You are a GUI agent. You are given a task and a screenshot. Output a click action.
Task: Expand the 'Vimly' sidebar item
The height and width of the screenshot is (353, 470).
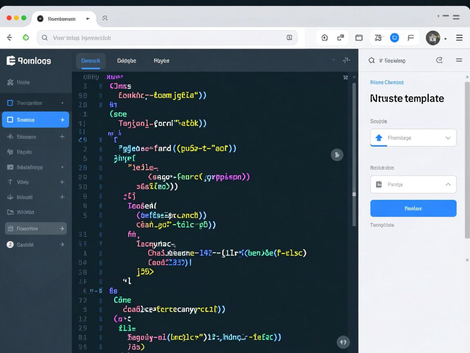coord(62,182)
